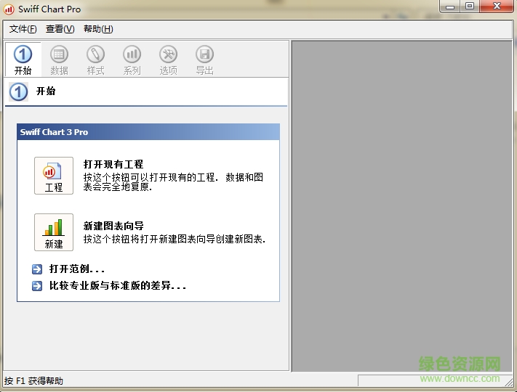Click the 打开现有工程 heading text
Image resolution: width=517 pixels, height=392 pixels.
point(113,164)
